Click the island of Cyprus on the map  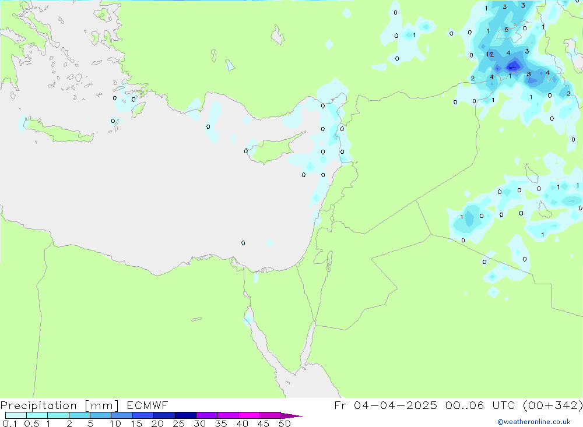point(273,150)
